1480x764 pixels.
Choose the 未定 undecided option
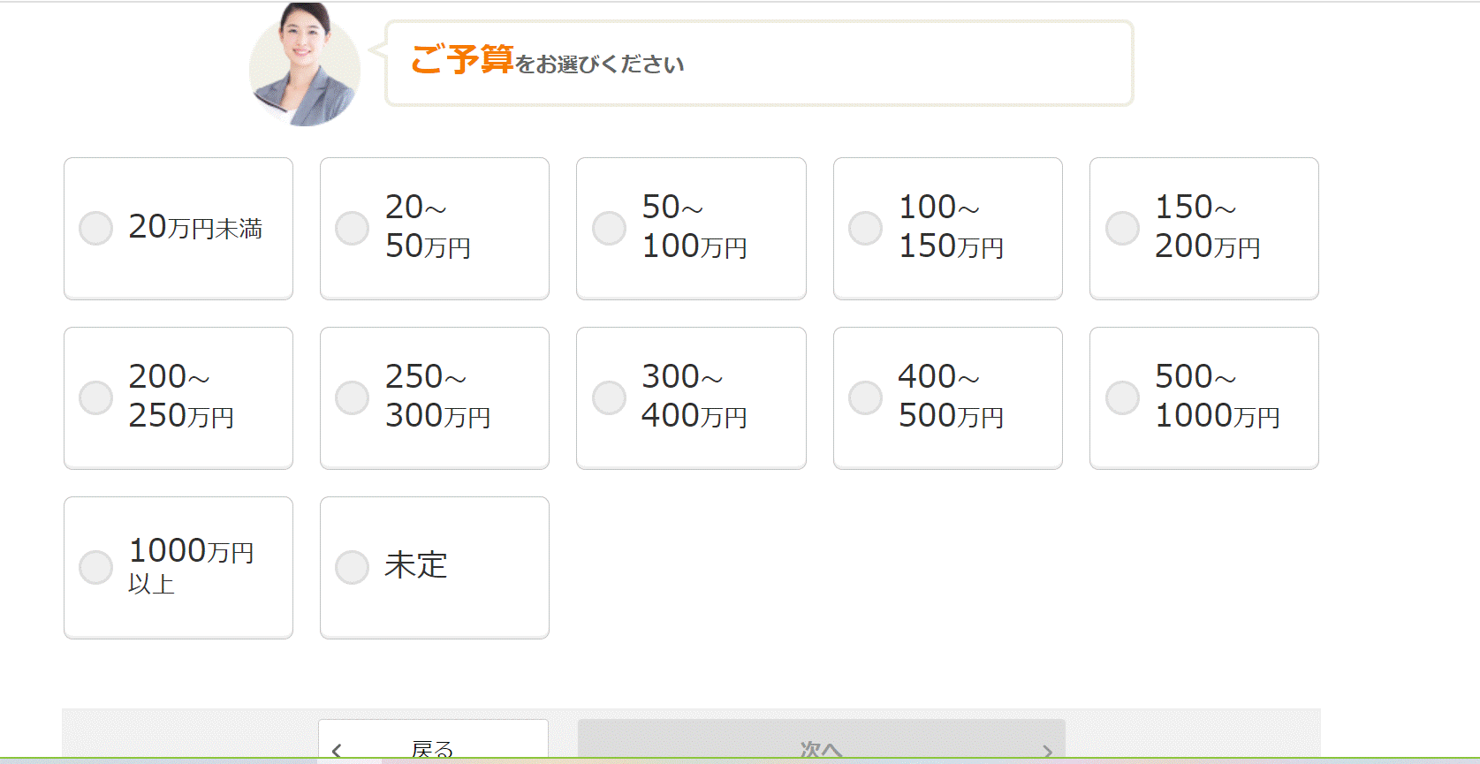(435, 568)
